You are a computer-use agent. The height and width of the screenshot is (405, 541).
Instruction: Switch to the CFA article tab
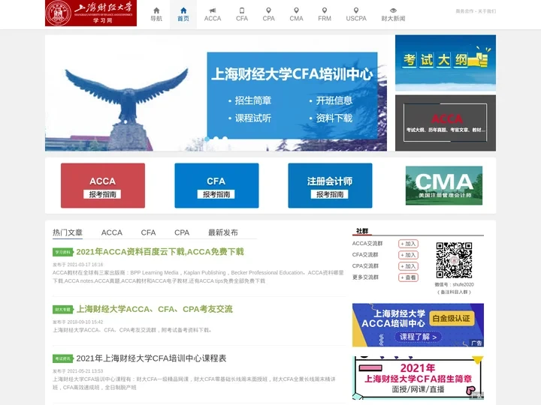[148, 232]
